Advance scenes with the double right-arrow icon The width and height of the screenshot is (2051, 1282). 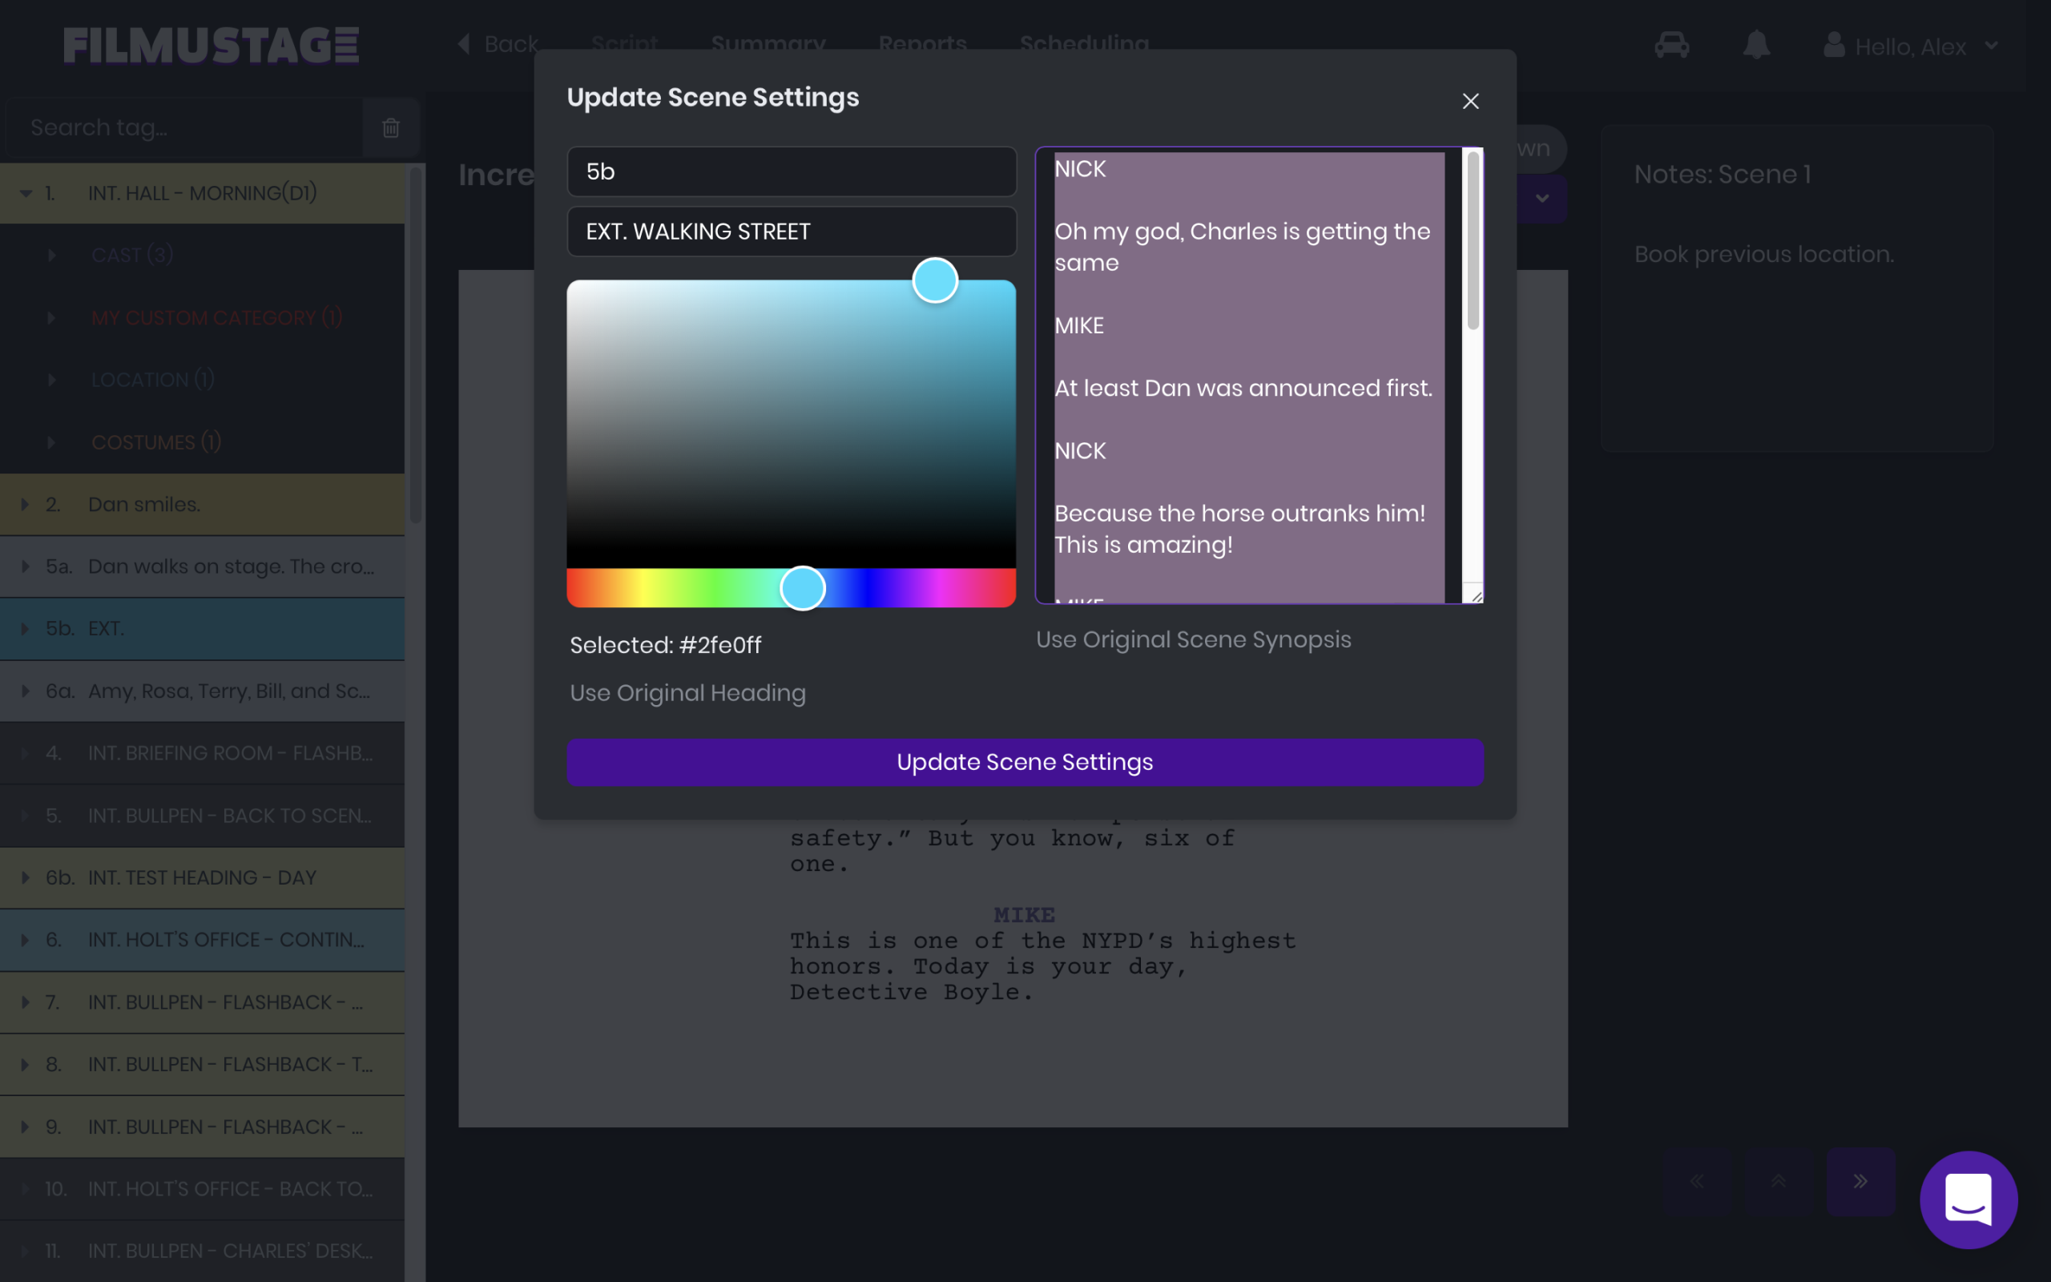[1860, 1180]
